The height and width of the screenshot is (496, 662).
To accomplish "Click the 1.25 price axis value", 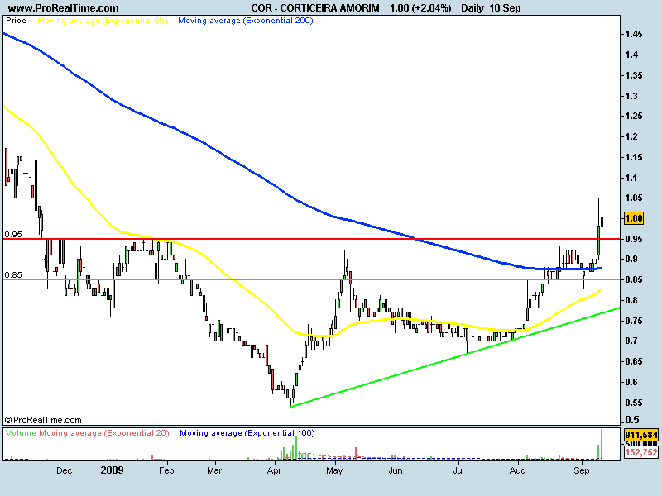I will point(634,116).
